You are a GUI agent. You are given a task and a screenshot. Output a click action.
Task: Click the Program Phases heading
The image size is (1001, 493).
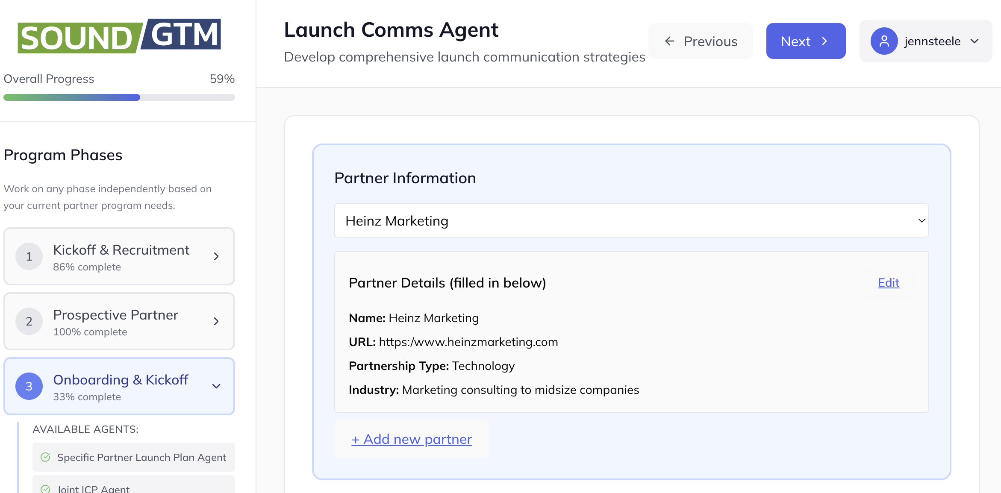click(63, 155)
